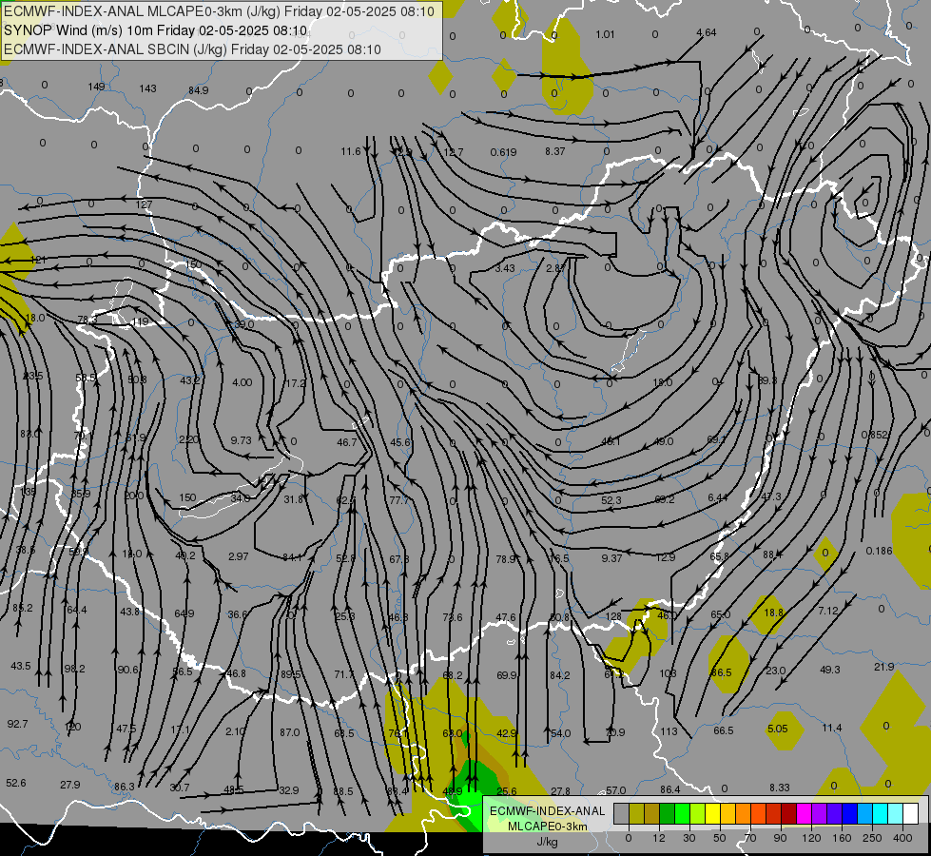
Task: Click the legend scale label 30
Action: 689,838
